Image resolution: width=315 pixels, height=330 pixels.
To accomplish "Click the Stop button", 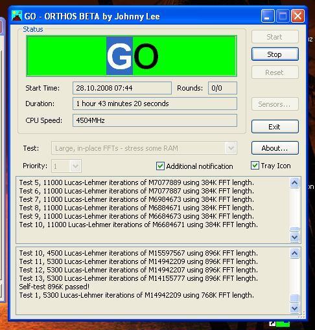I will click(x=275, y=54).
